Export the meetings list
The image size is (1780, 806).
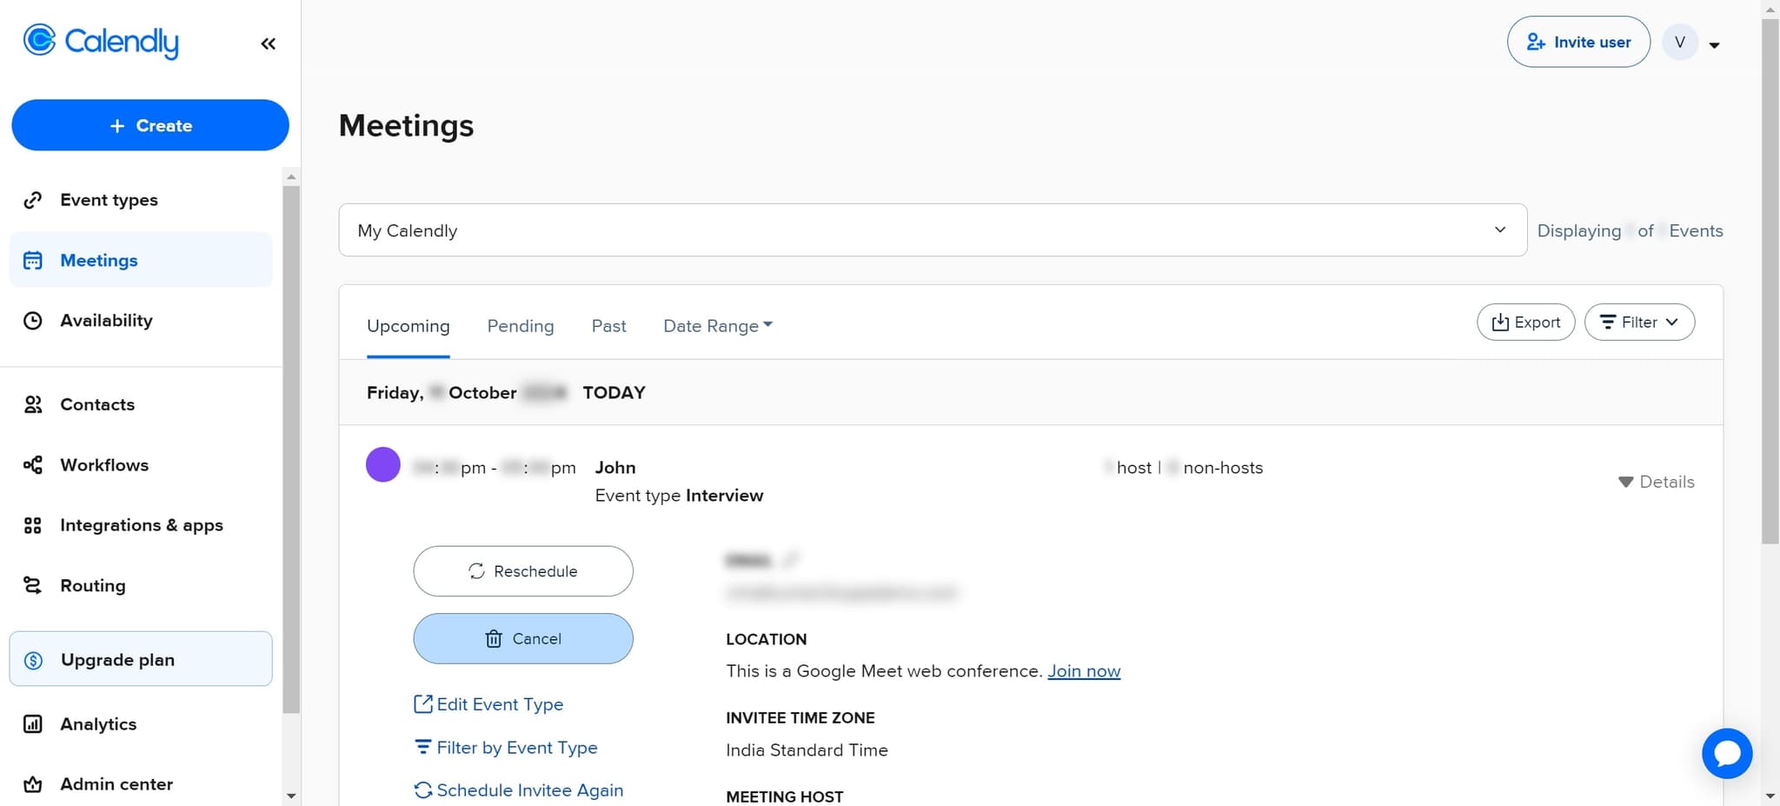[1525, 323]
